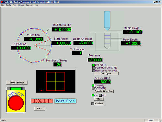The image size is (162, 122).
Task: Click the bolt circle diagram graphic
Action: (x=34, y=45)
